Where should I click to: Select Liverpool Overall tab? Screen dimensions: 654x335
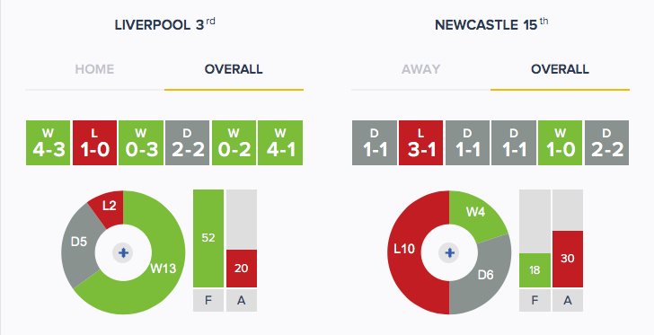click(234, 69)
